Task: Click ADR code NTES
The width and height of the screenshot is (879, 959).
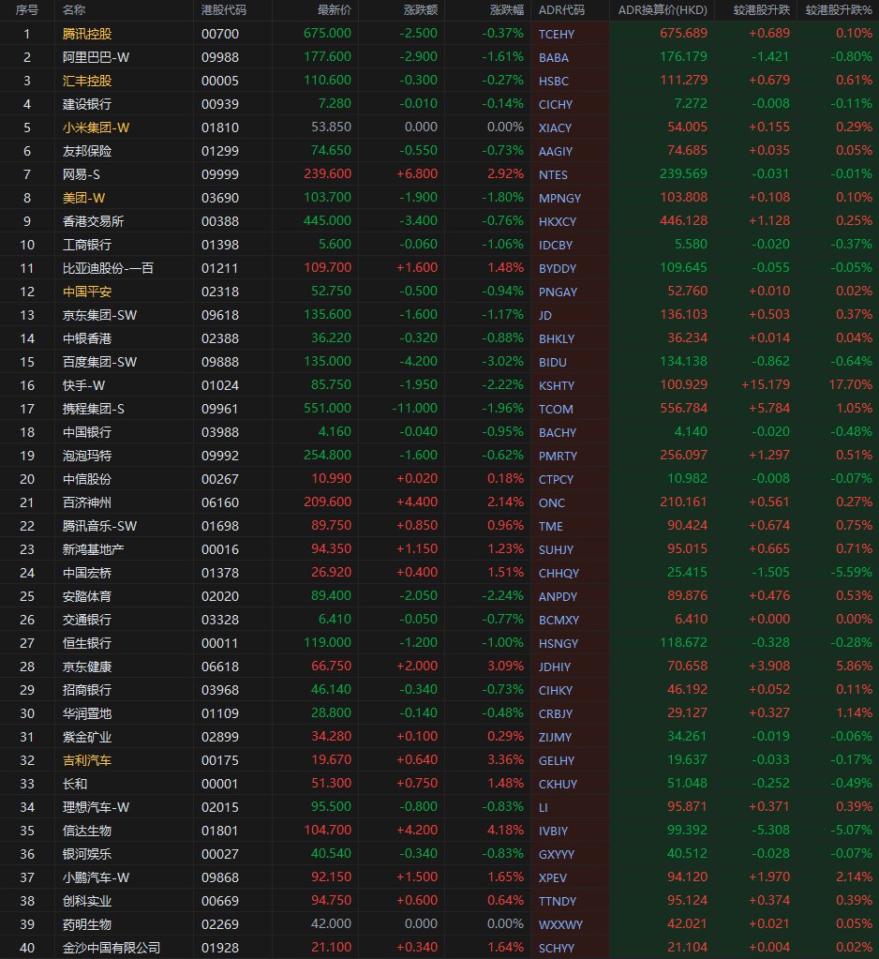Action: click(553, 175)
